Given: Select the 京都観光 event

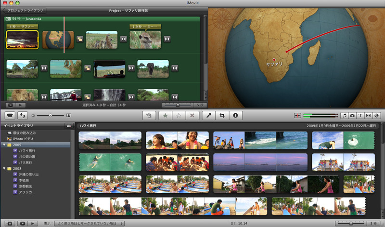Looking at the screenshot, I should 26,186.
